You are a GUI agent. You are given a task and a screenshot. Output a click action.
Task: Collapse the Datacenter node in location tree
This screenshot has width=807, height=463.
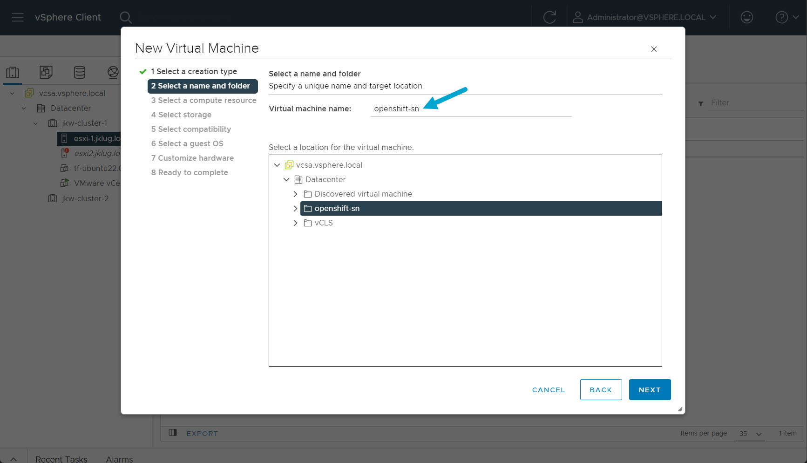[x=286, y=179]
